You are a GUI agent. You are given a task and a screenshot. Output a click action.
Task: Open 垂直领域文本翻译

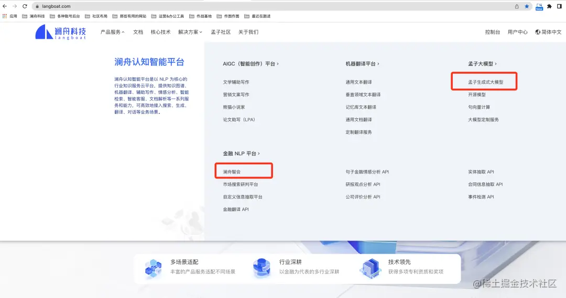tap(363, 95)
